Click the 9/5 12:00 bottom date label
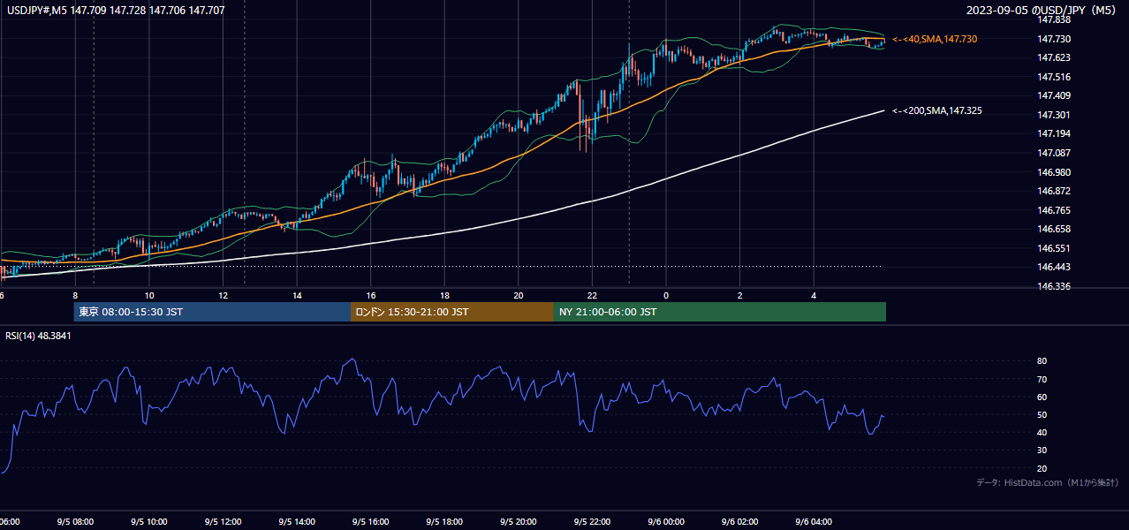This screenshot has height=530, width=1129. [223, 522]
